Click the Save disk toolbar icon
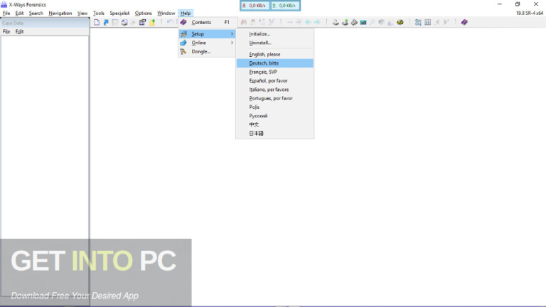Image resolution: width=546 pixels, height=307 pixels. (115, 22)
